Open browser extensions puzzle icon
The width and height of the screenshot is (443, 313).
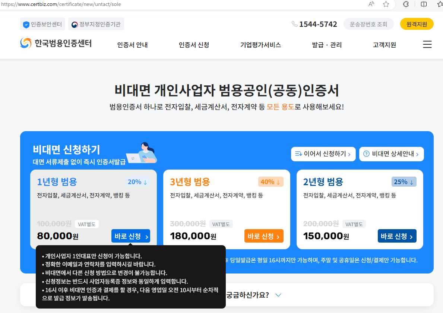(406, 4)
